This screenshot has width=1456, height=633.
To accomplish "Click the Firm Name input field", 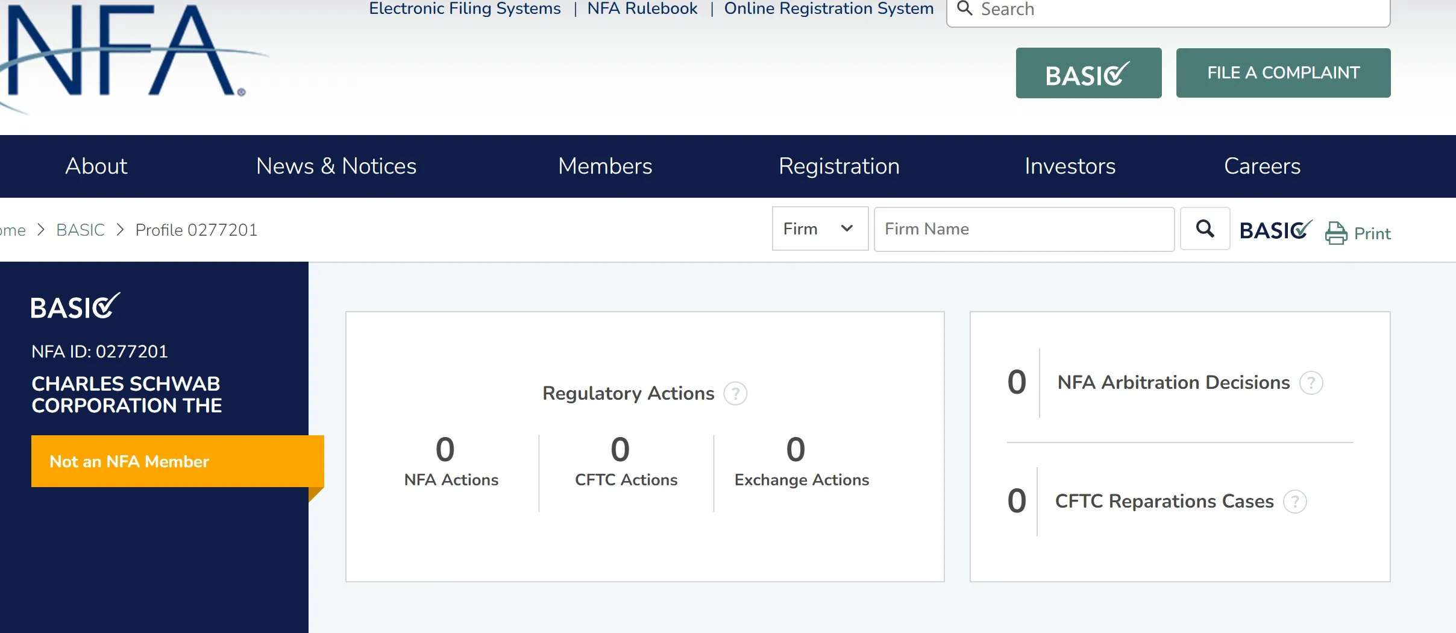I will 1024,229.
